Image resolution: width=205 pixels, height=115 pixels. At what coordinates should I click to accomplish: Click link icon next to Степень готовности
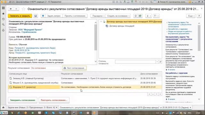(x=160, y=62)
